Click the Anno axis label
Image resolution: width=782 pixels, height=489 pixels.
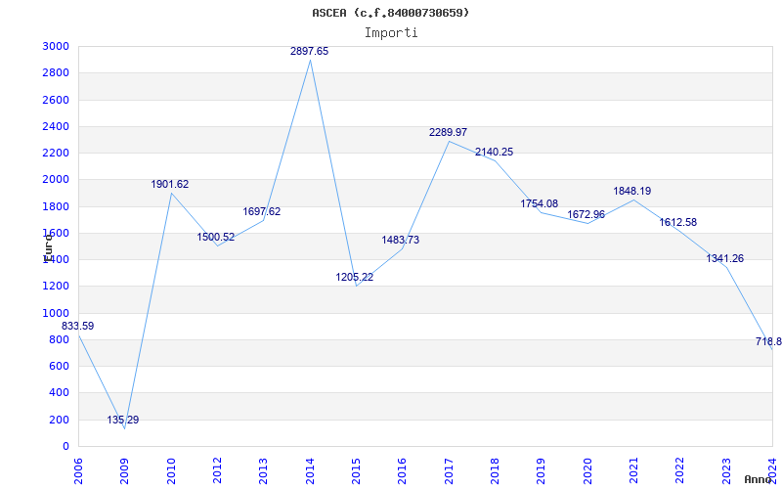click(757, 479)
